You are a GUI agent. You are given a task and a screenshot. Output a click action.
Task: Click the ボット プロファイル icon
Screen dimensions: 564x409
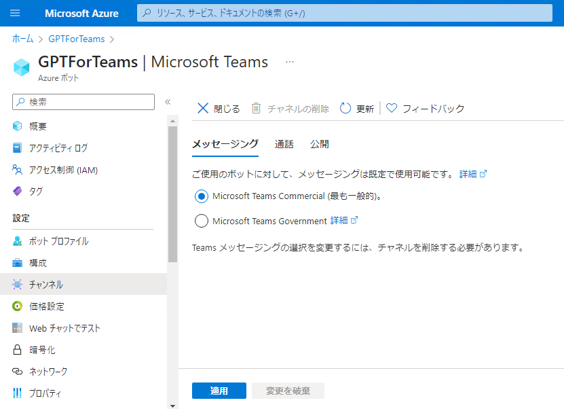pos(17,241)
